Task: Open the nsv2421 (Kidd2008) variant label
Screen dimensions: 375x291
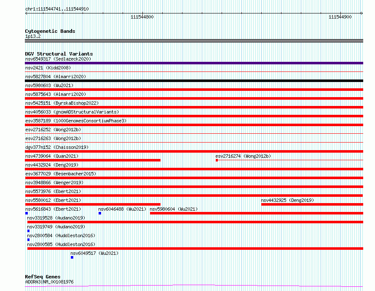Action: (x=48, y=68)
